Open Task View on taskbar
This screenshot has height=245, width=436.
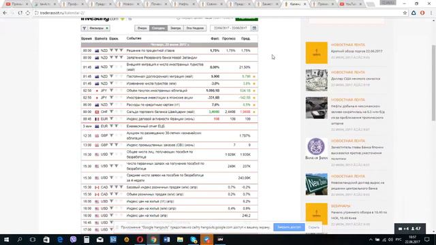pos(33,240)
